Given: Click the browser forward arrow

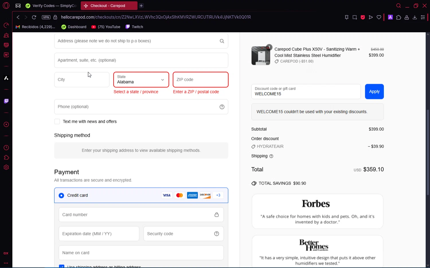Looking at the screenshot, I should [26, 17].
